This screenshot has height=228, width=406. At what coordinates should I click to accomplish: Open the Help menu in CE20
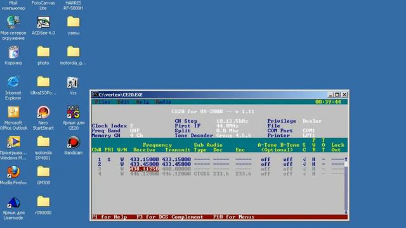click(x=143, y=102)
